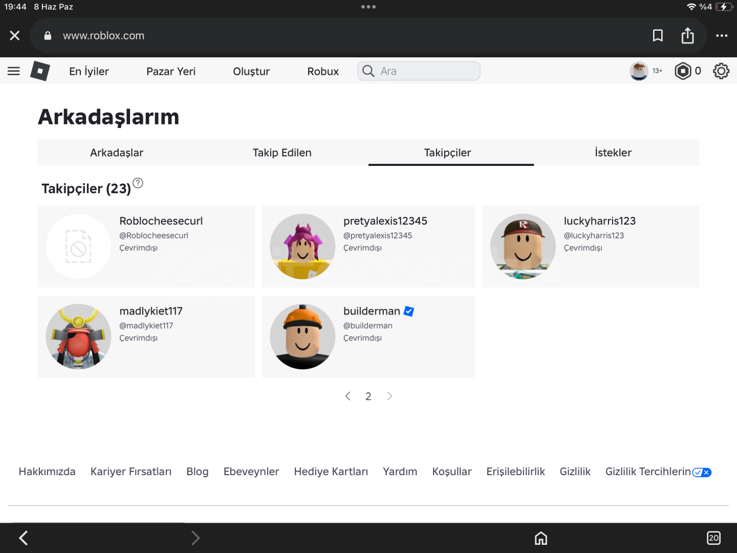Open the Erişilebilirlik footer link
Image resolution: width=737 pixels, height=553 pixels.
click(516, 472)
